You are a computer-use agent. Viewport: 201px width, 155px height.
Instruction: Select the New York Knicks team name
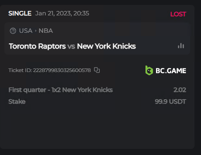pos(106,46)
